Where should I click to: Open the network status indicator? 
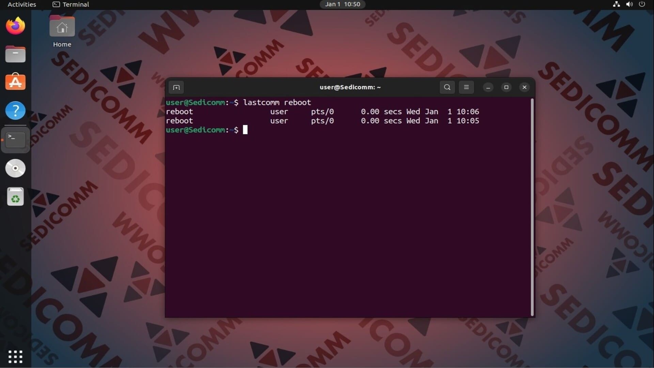(616, 4)
